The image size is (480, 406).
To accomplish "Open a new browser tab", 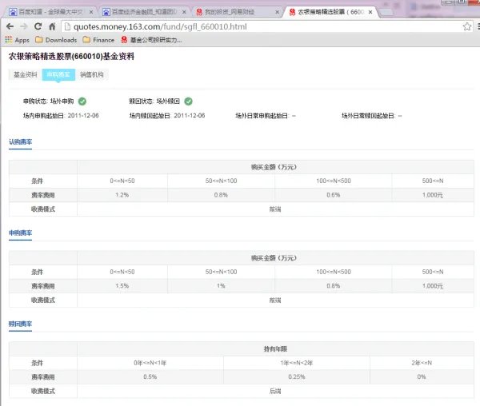I will tap(386, 12).
